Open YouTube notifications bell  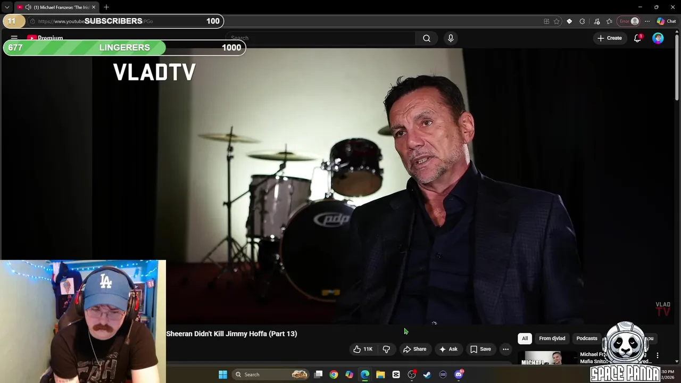(x=637, y=38)
